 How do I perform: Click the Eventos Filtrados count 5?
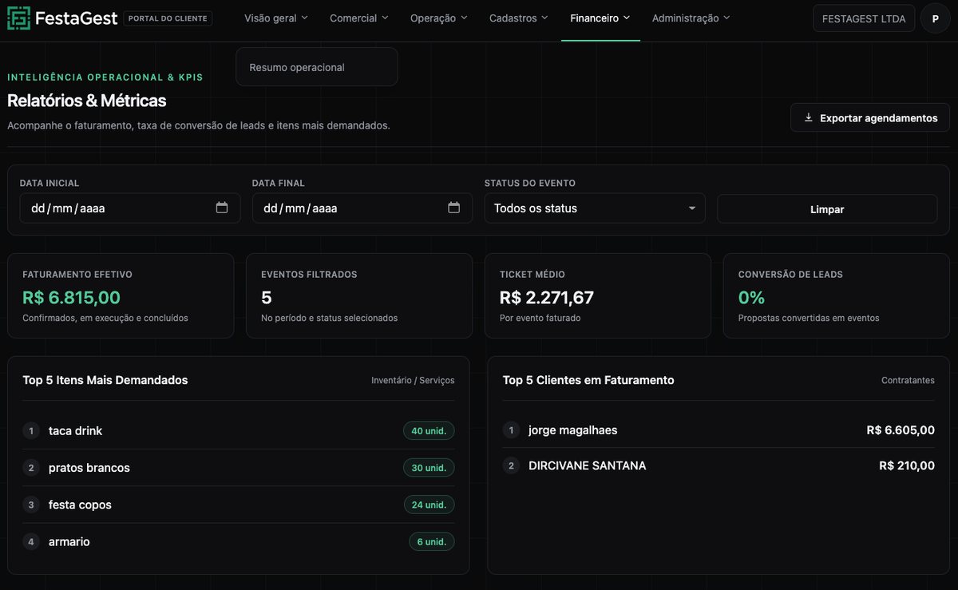pos(267,298)
